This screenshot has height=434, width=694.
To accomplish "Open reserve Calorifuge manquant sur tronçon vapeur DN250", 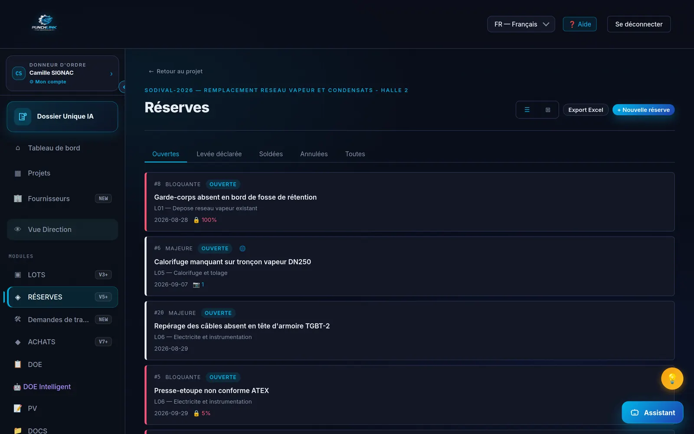I will click(x=409, y=266).
